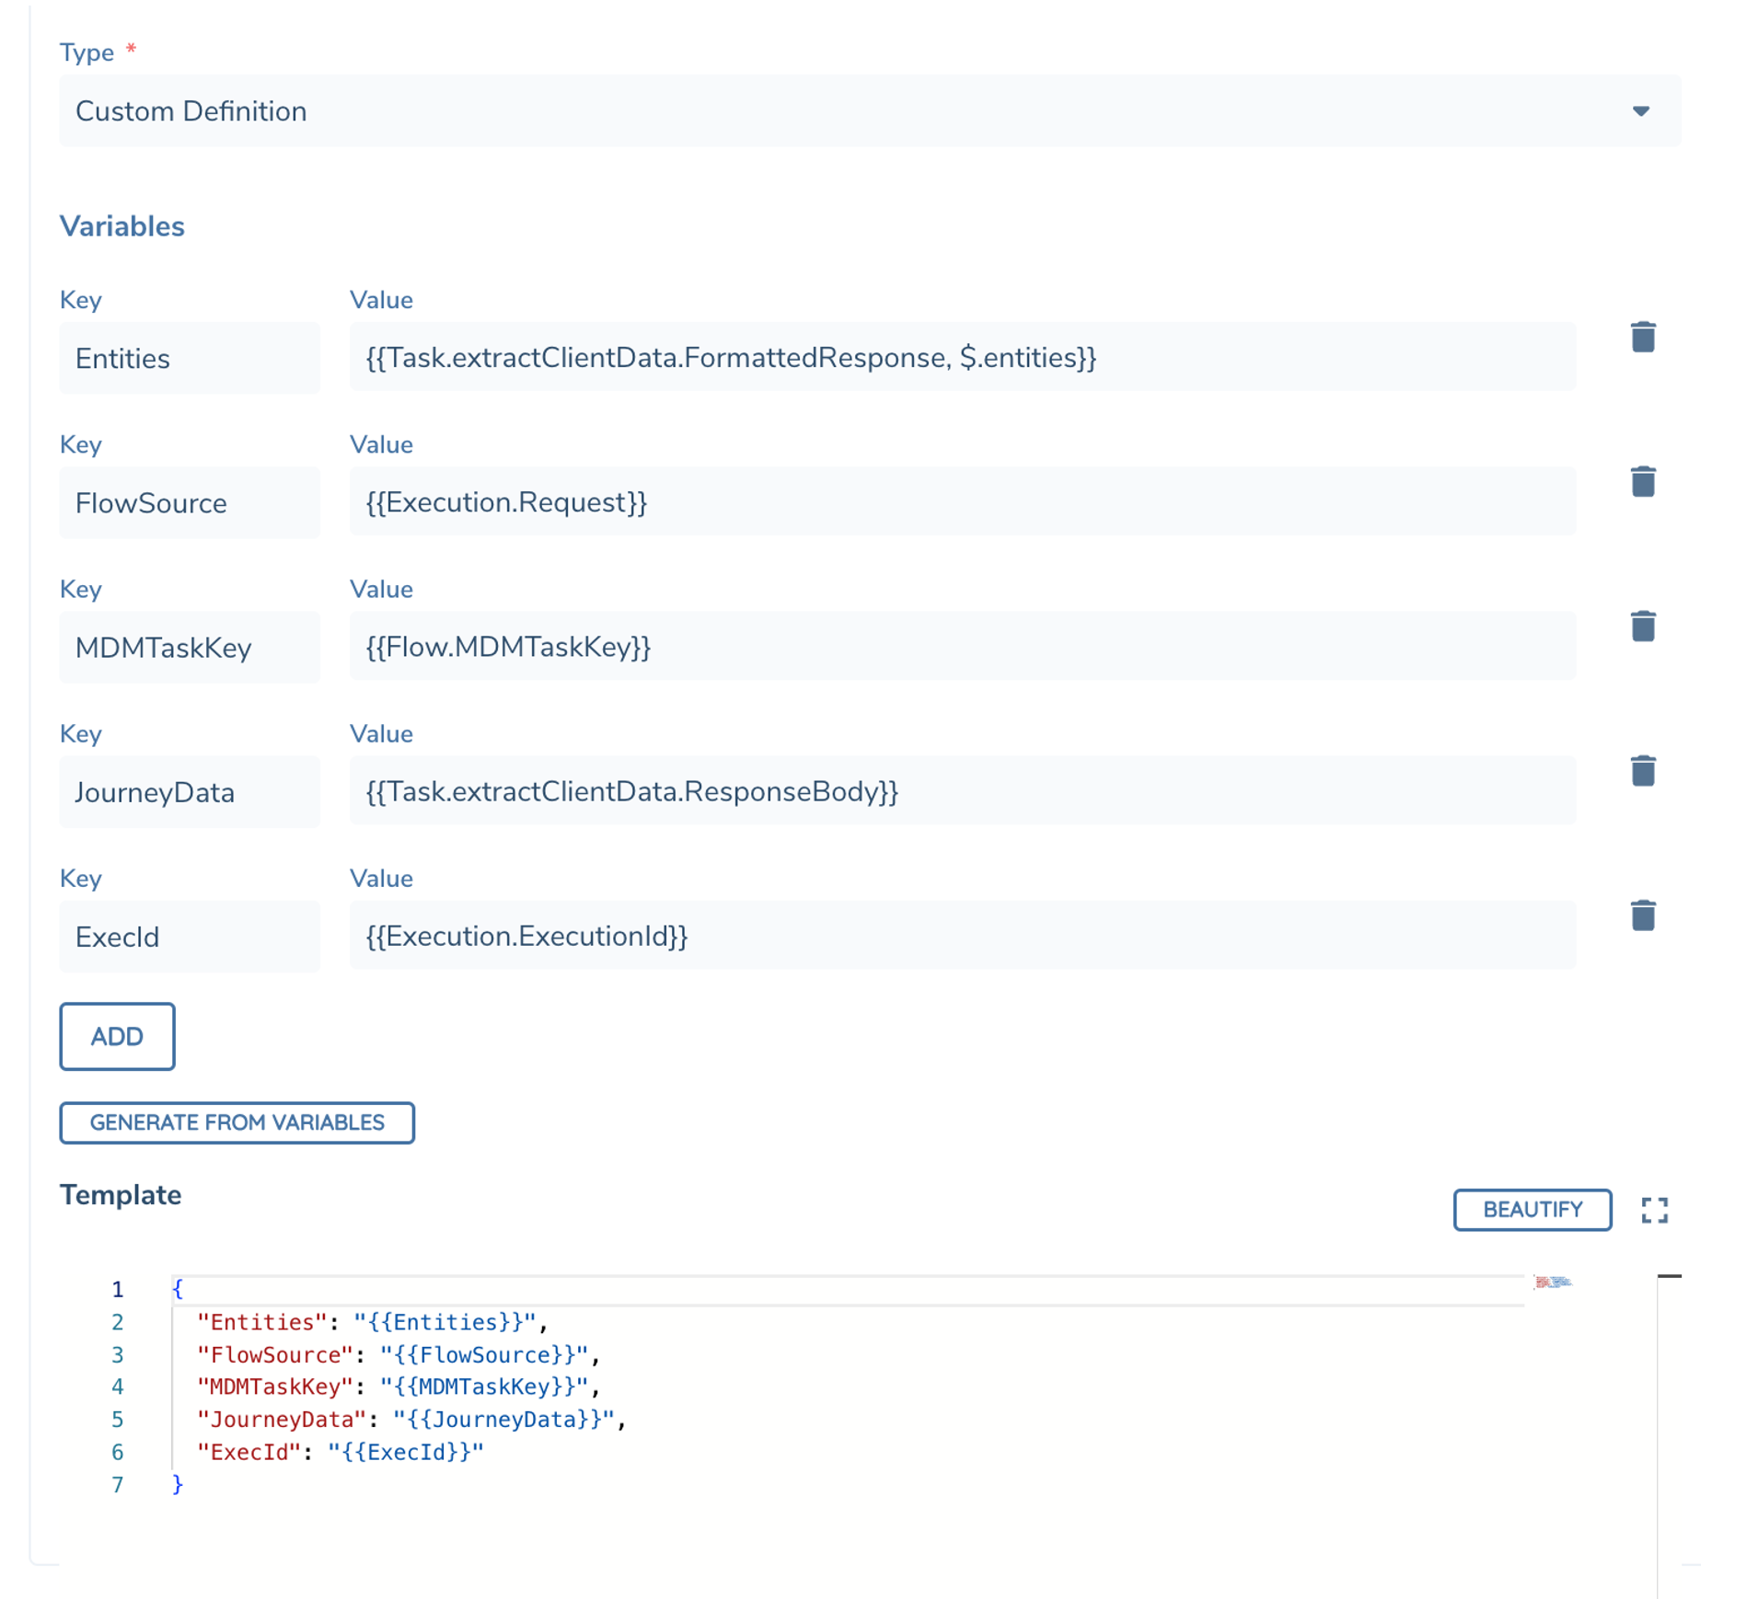Click the Entities key field
The height and width of the screenshot is (1599, 1747).
189,358
